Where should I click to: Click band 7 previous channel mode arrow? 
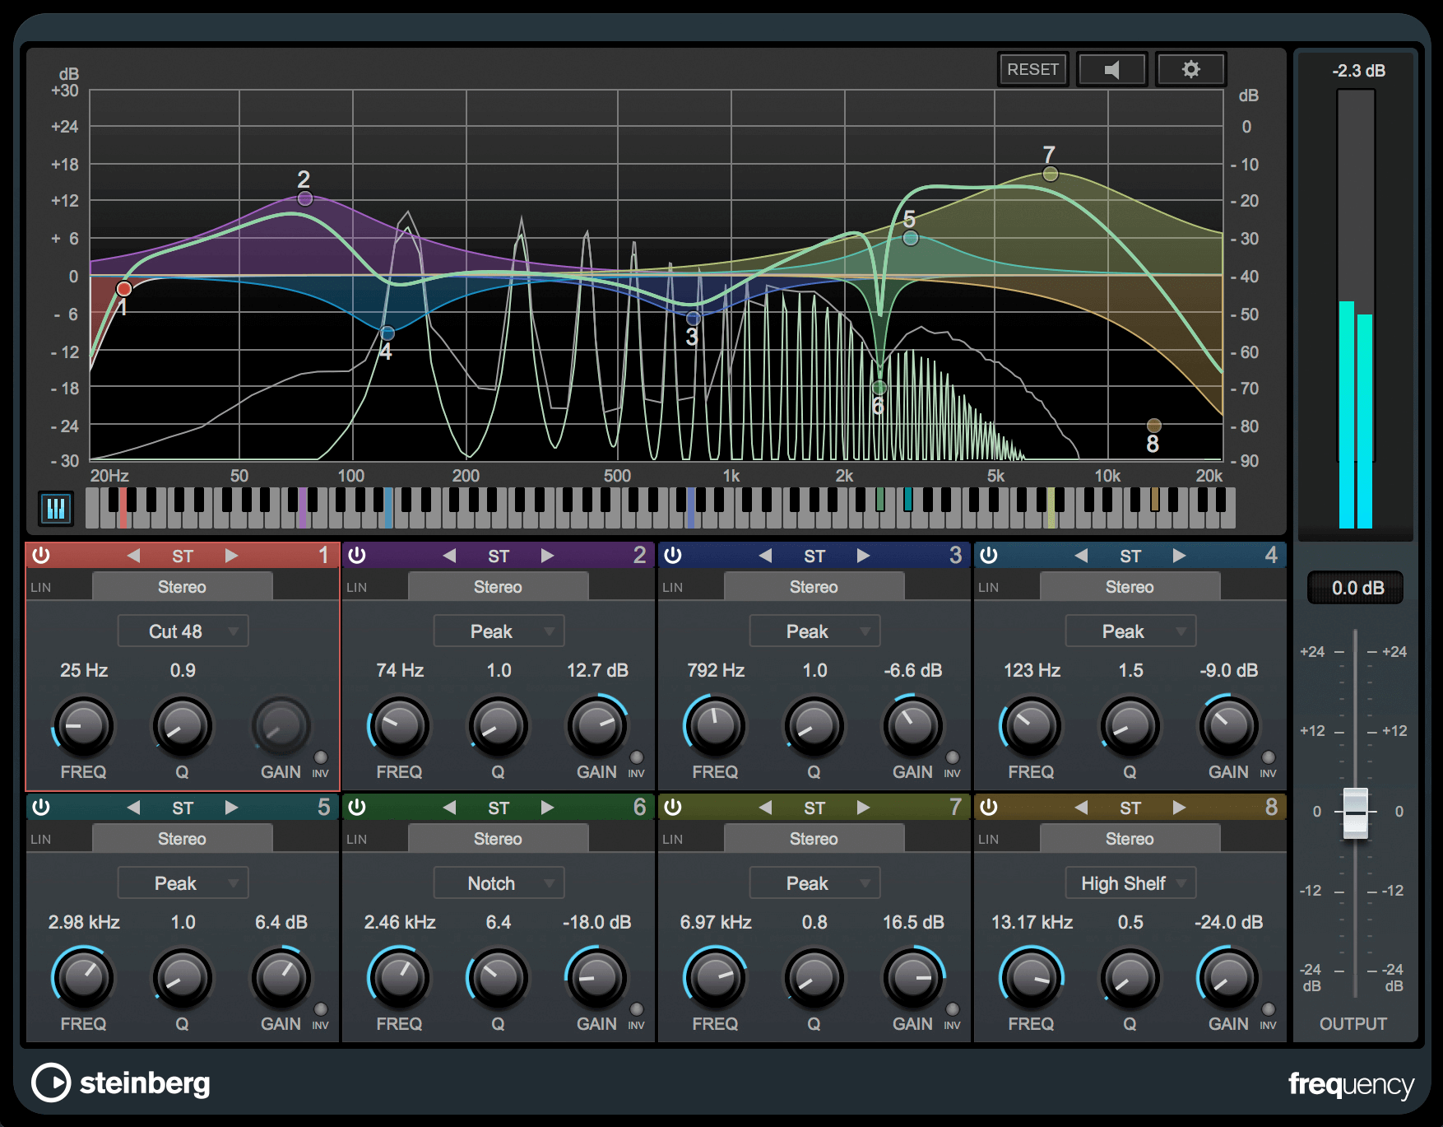pos(765,808)
